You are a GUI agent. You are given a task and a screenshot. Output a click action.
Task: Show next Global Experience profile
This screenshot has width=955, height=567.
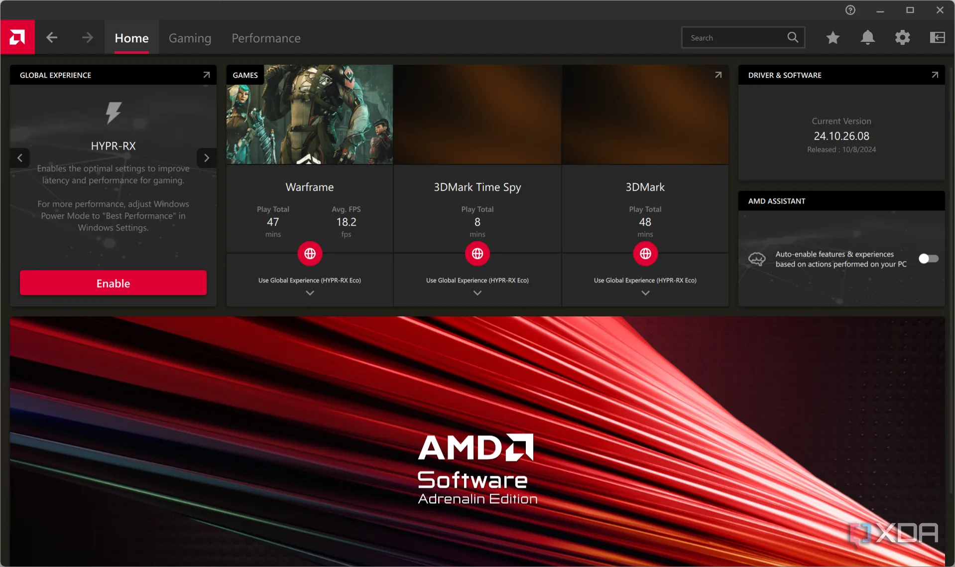point(206,158)
